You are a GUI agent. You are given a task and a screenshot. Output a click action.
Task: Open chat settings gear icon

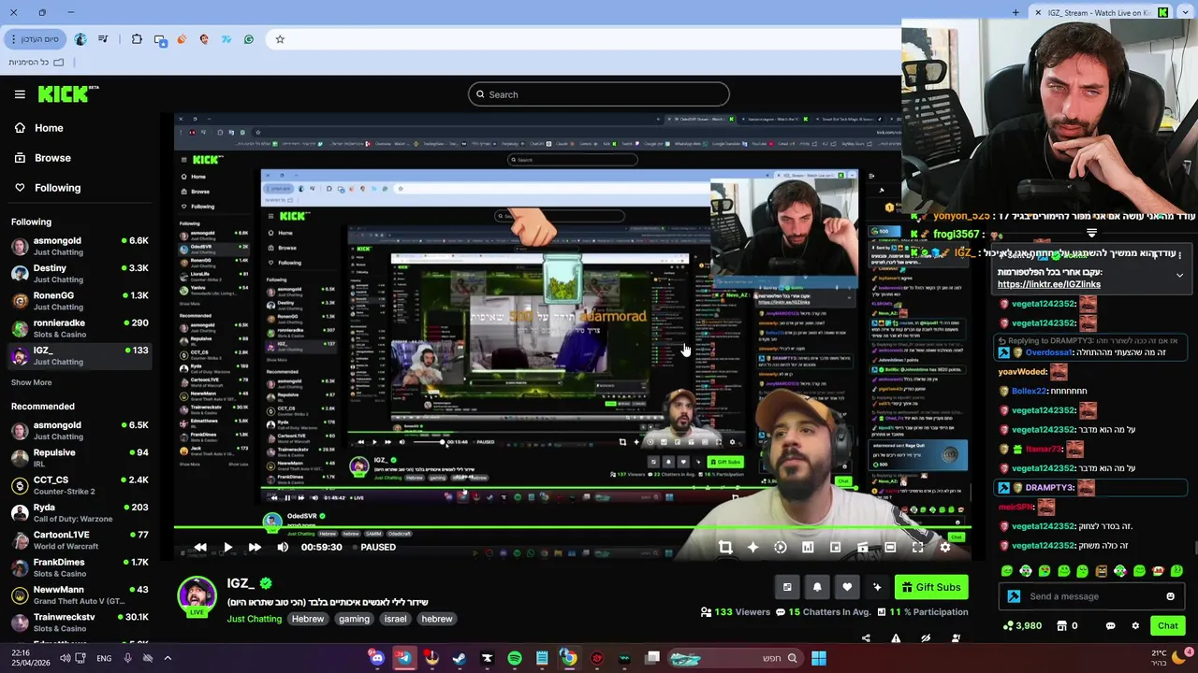point(1135,626)
